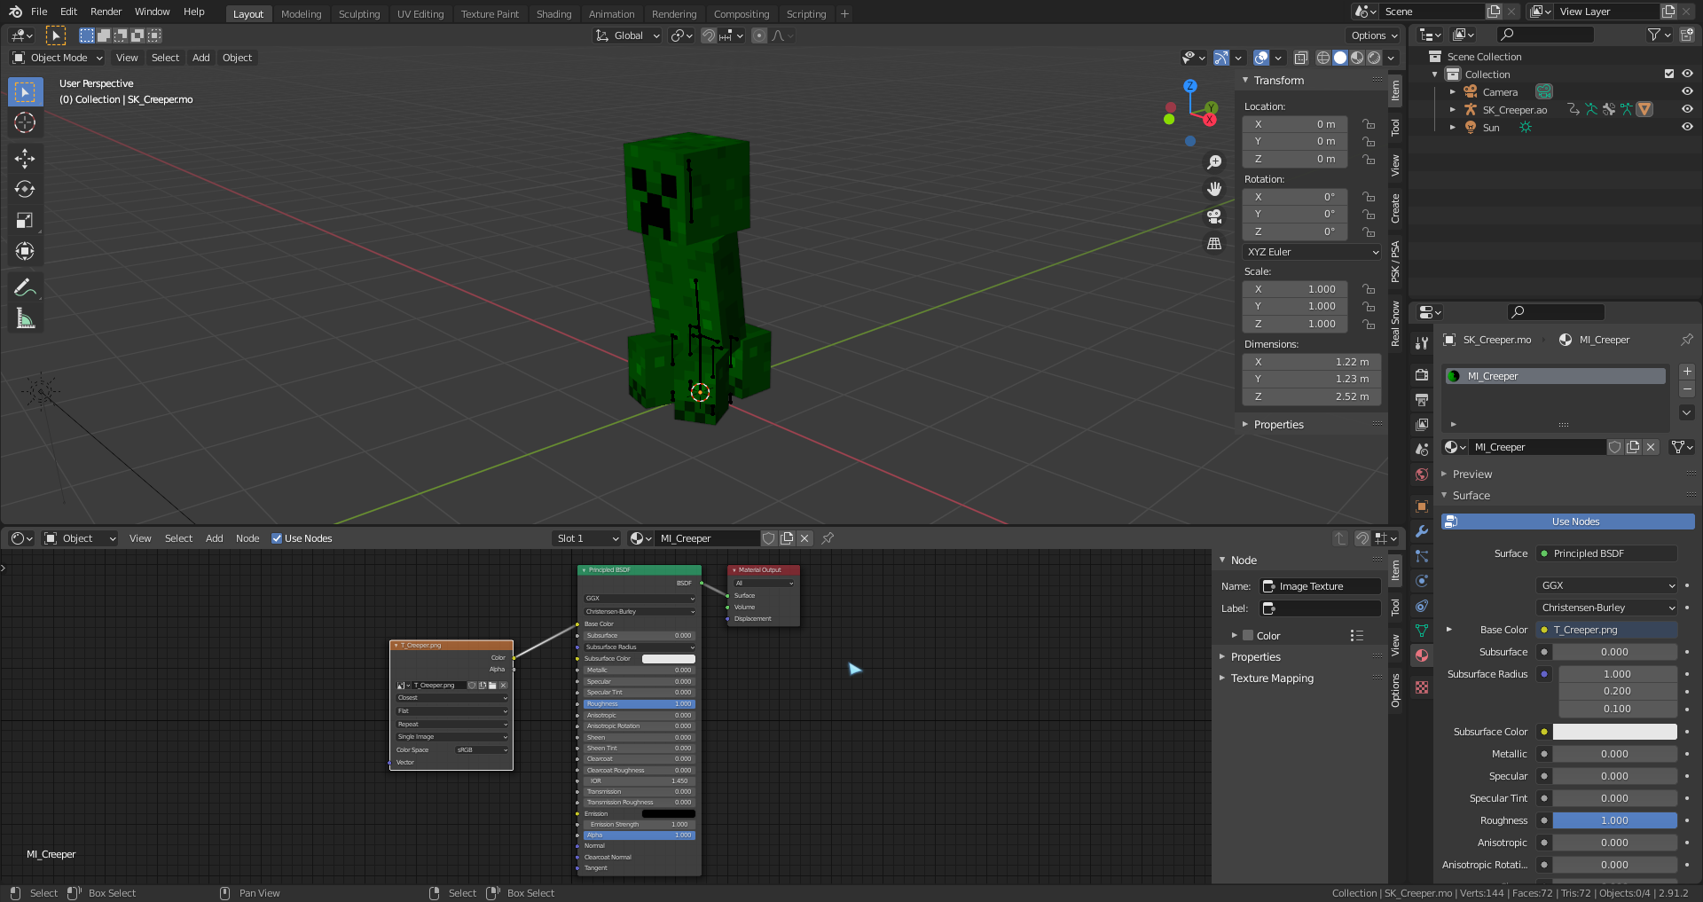Hide the Camera in outliner
This screenshot has width=1703, height=902.
[1687, 91]
